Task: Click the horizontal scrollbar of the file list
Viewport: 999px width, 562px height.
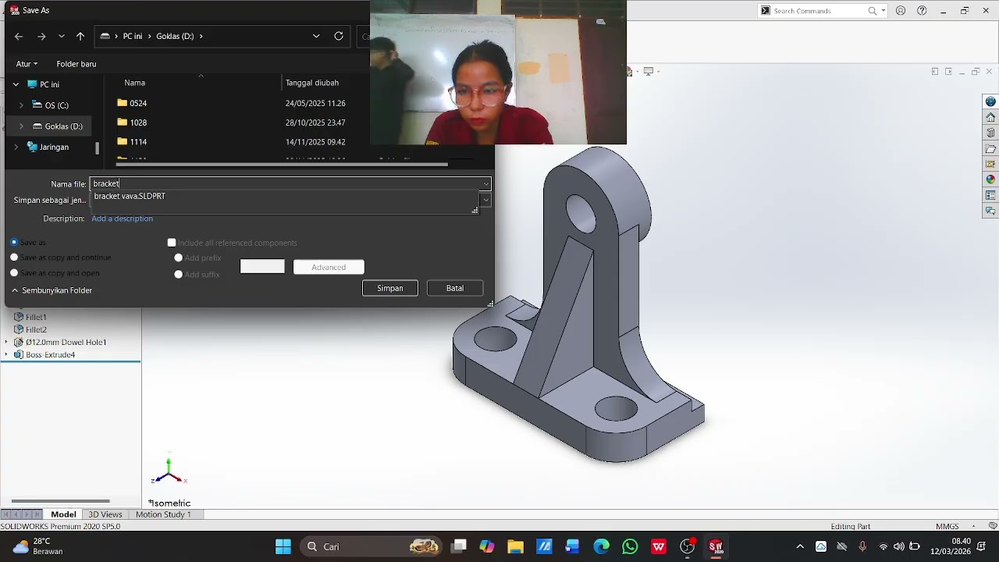Action: click(x=282, y=164)
